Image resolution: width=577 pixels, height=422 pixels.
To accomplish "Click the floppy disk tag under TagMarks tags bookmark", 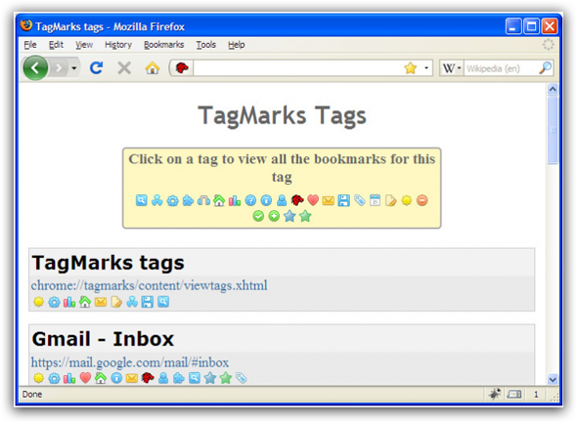I will pos(148,302).
